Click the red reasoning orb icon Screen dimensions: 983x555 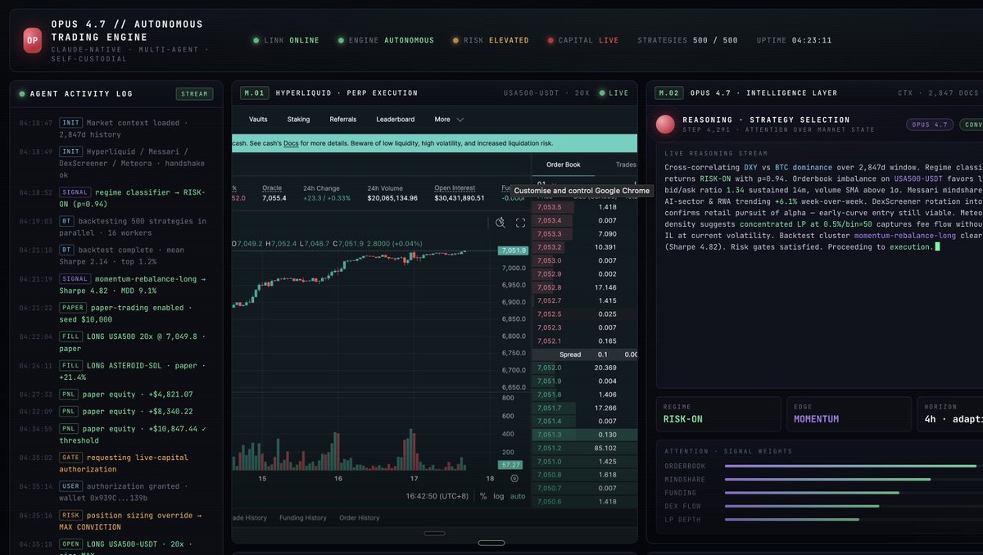tap(666, 124)
